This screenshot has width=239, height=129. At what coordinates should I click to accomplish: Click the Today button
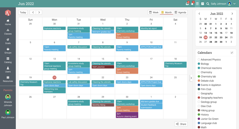[x=23, y=13]
